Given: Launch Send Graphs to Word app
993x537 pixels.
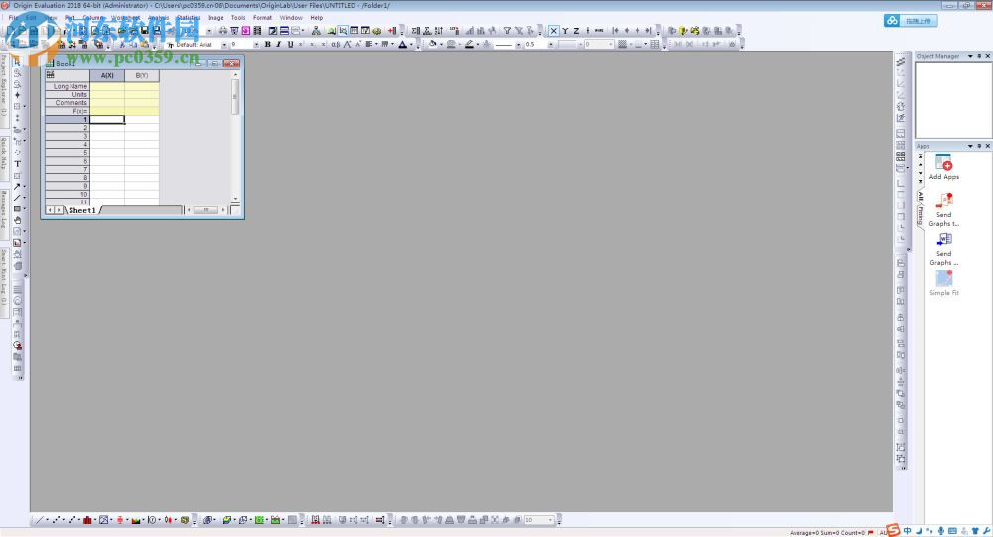Looking at the screenshot, I should pos(943,249).
